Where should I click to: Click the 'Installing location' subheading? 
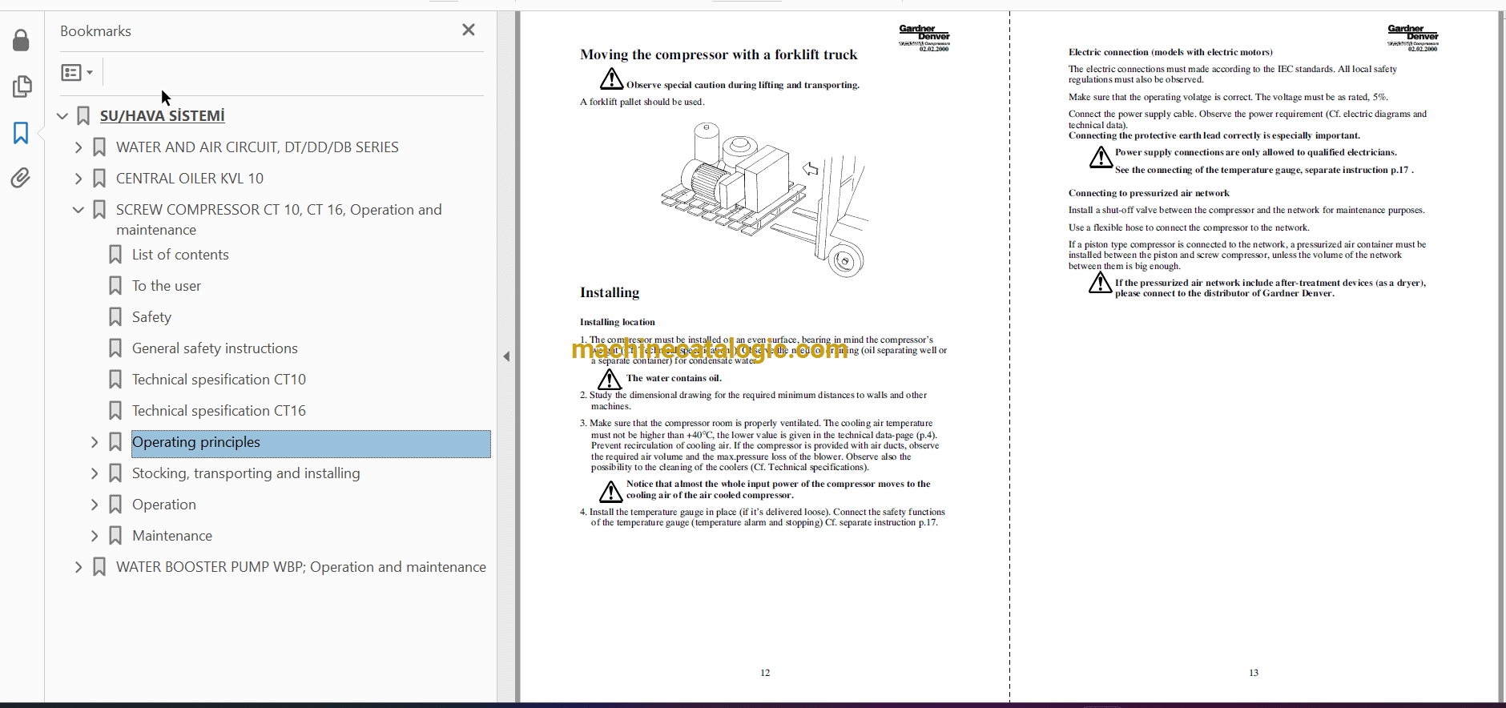(x=618, y=322)
